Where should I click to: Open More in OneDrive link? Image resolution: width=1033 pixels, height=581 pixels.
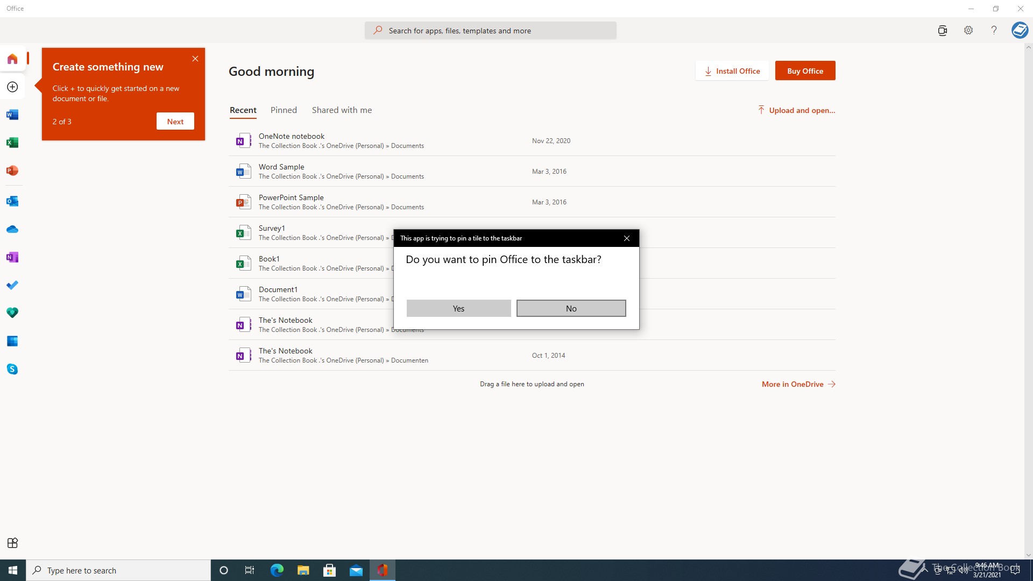pyautogui.click(x=798, y=384)
